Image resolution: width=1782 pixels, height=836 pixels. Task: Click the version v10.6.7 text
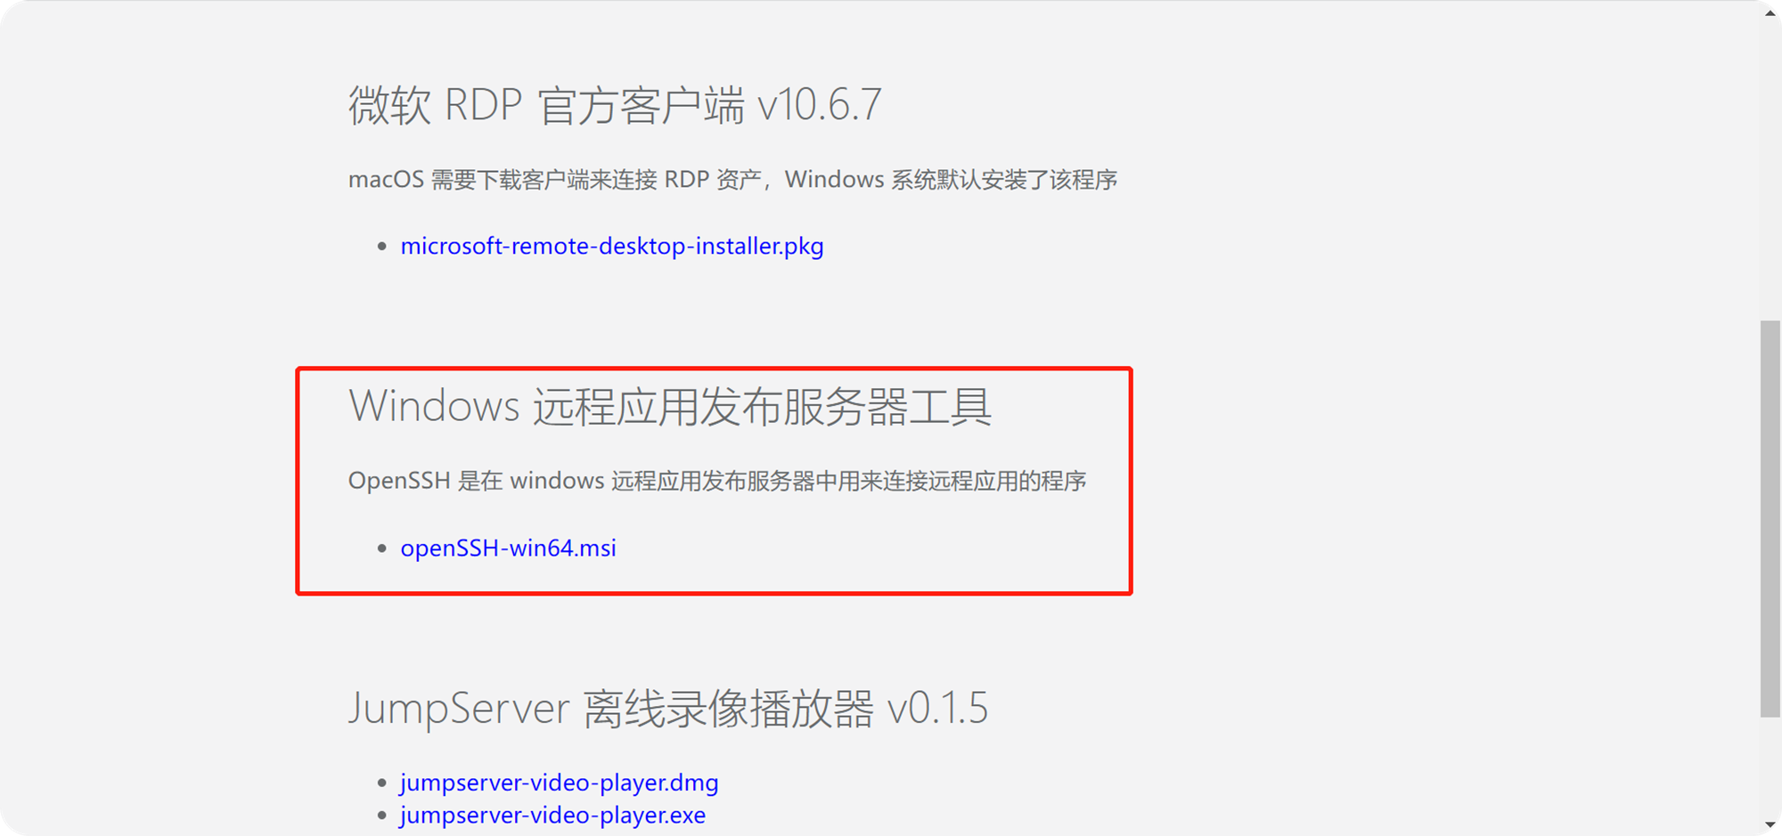pos(820,105)
